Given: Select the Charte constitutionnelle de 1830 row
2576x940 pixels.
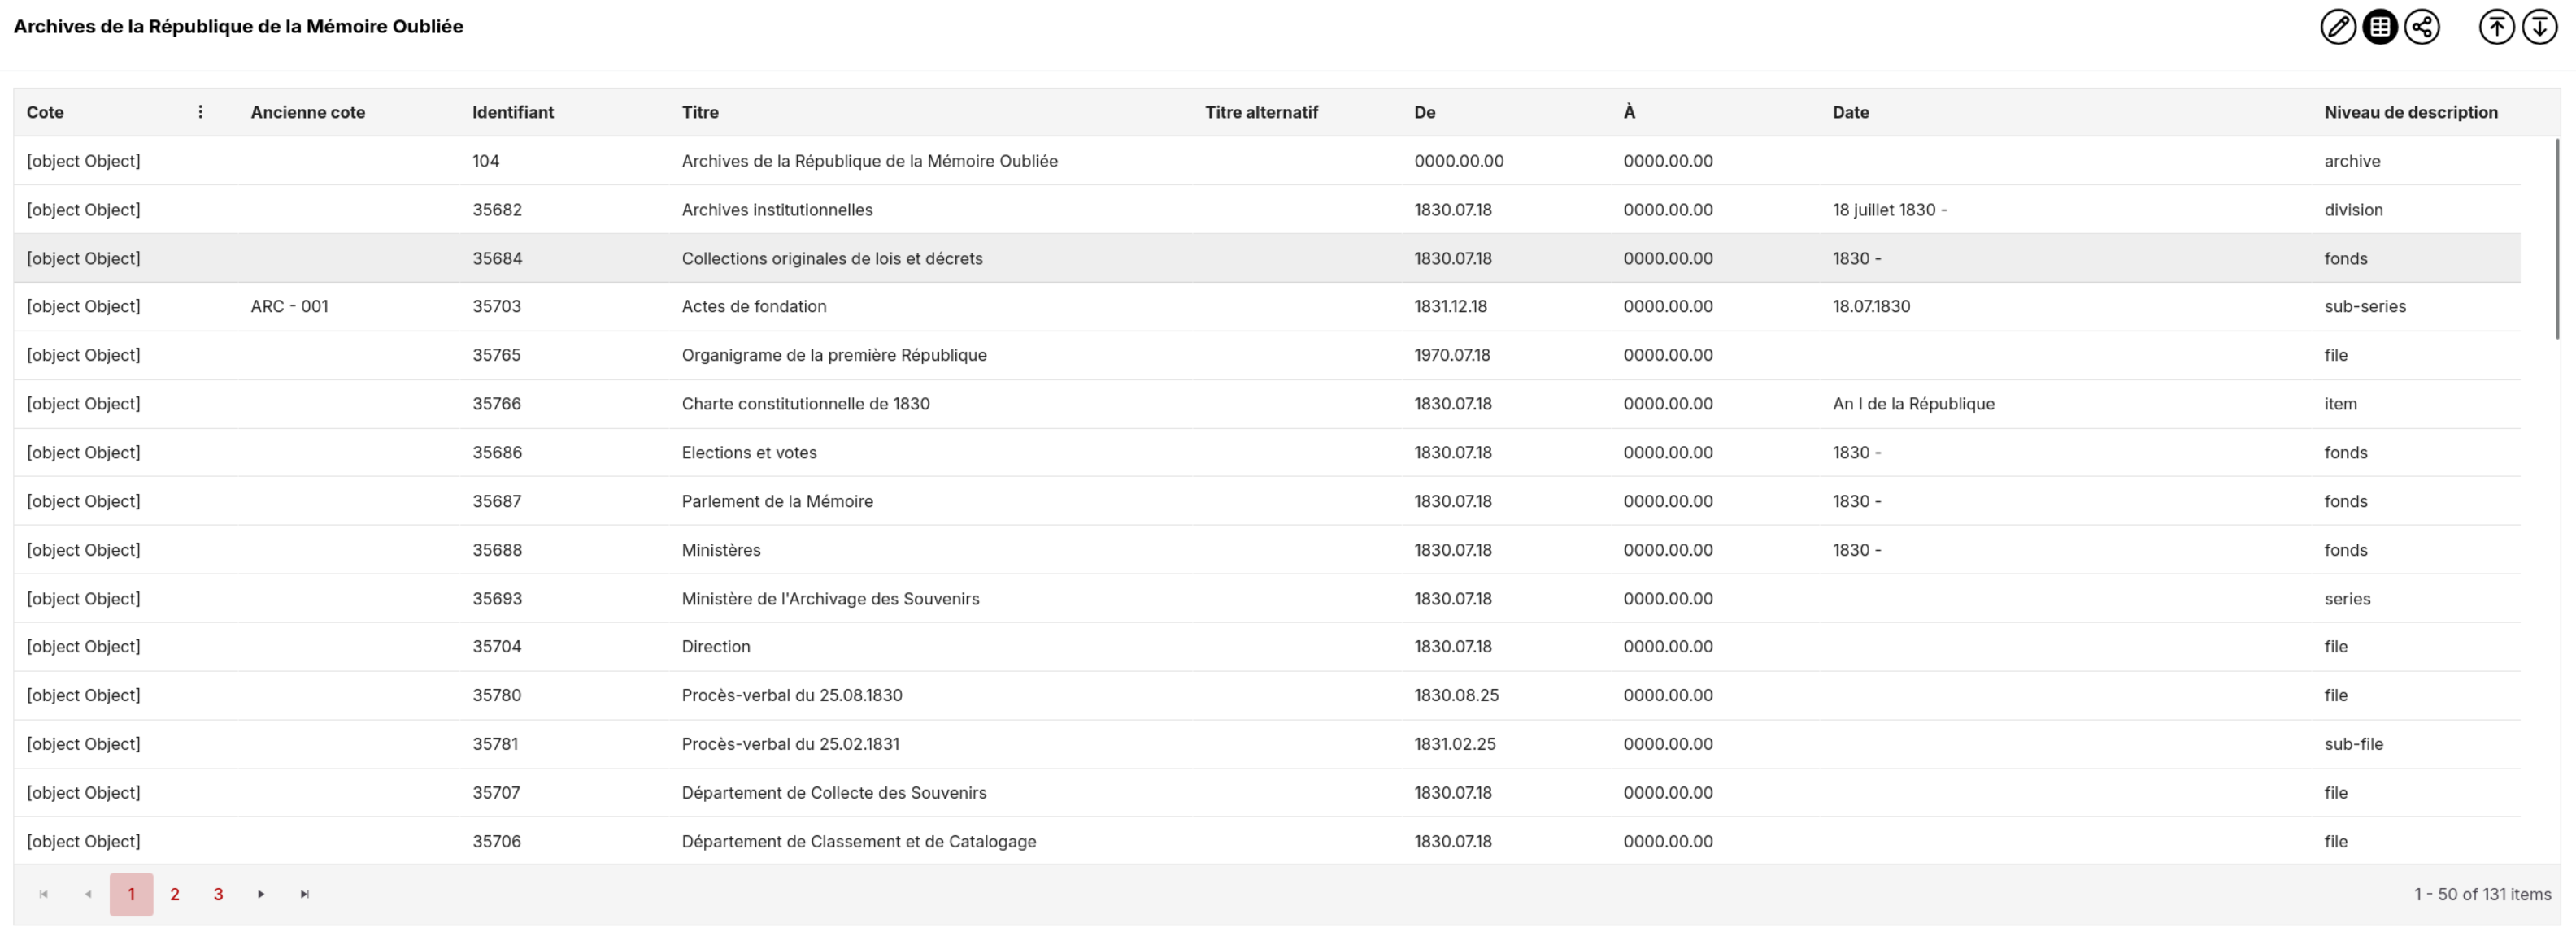Looking at the screenshot, I should 805,404.
